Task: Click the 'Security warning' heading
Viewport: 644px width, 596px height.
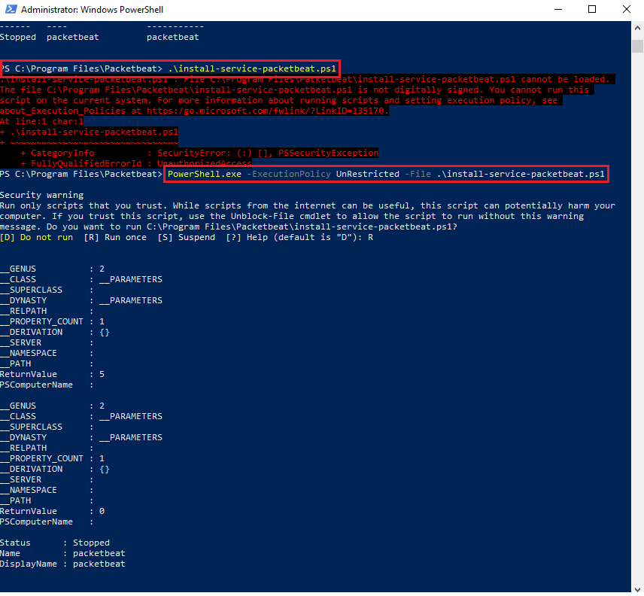Action: pos(42,195)
